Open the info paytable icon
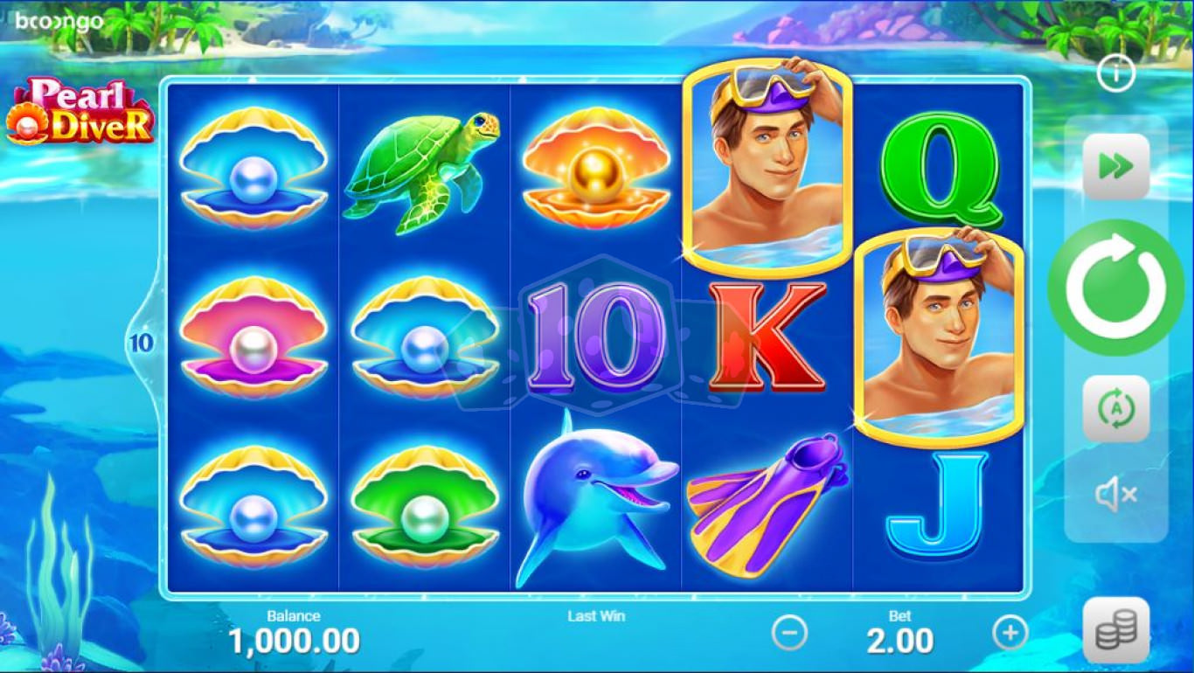This screenshot has width=1194, height=673. coord(1116,73)
